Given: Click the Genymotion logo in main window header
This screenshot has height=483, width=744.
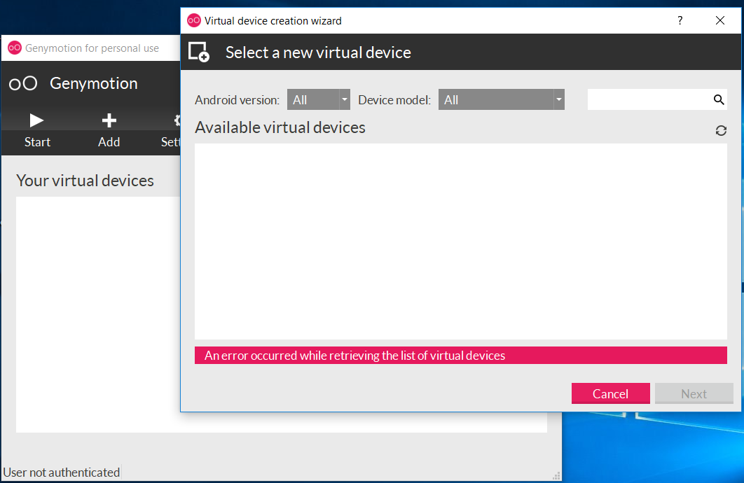Looking at the screenshot, I should point(23,83).
